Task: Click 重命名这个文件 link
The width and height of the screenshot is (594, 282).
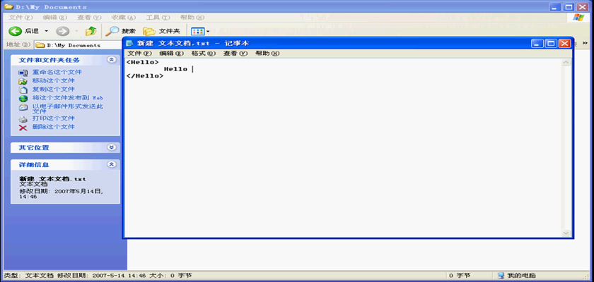Action: 57,72
